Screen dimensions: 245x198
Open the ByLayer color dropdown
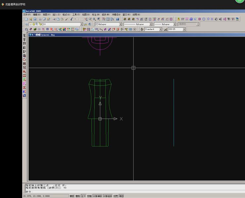(x=121, y=24)
